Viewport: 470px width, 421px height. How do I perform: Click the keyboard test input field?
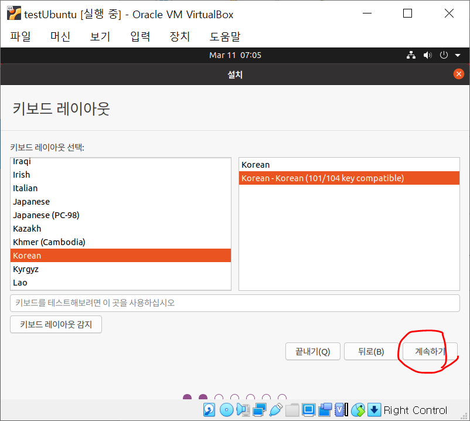click(x=234, y=303)
